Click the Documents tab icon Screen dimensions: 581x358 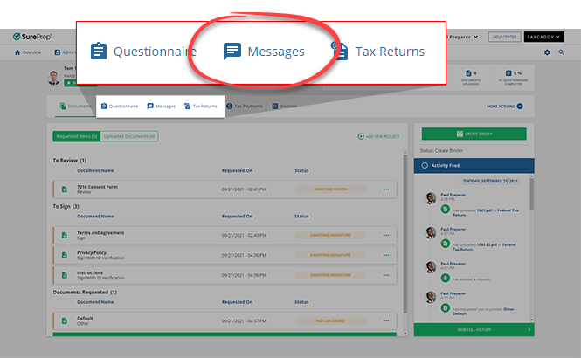point(63,106)
